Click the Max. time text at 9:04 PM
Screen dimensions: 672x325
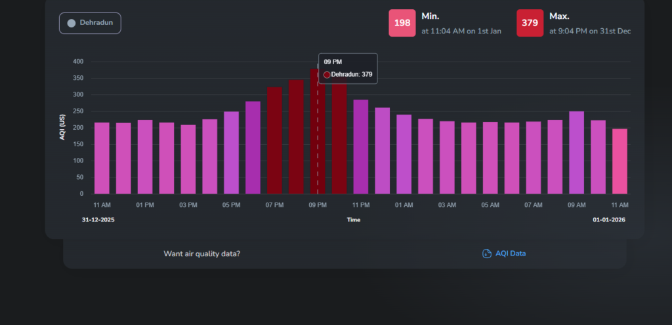[x=590, y=31]
